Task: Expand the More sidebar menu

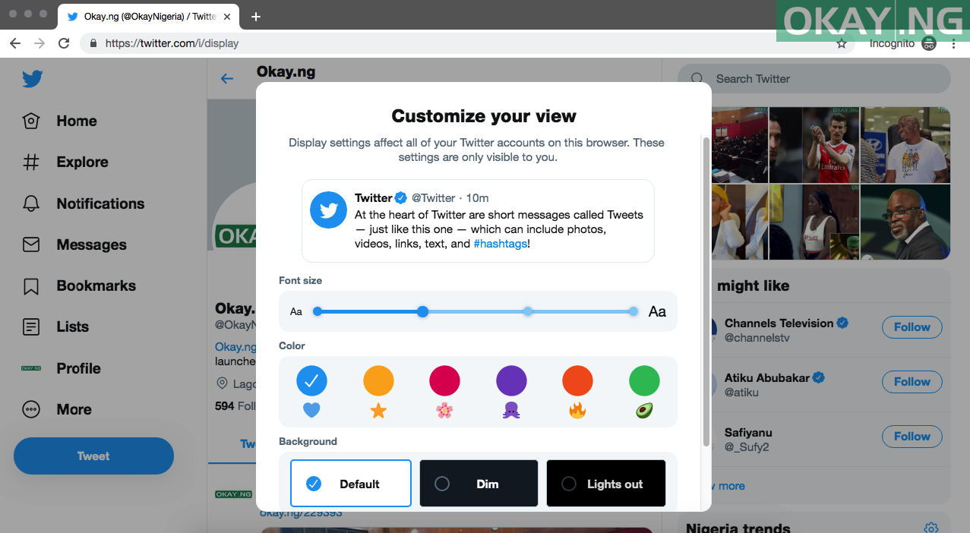Action: 74,409
